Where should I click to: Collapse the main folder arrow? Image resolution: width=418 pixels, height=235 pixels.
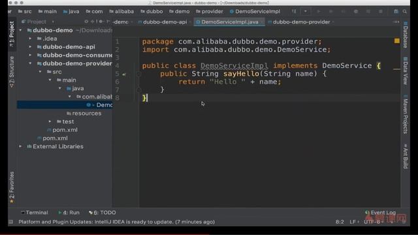coord(50,80)
